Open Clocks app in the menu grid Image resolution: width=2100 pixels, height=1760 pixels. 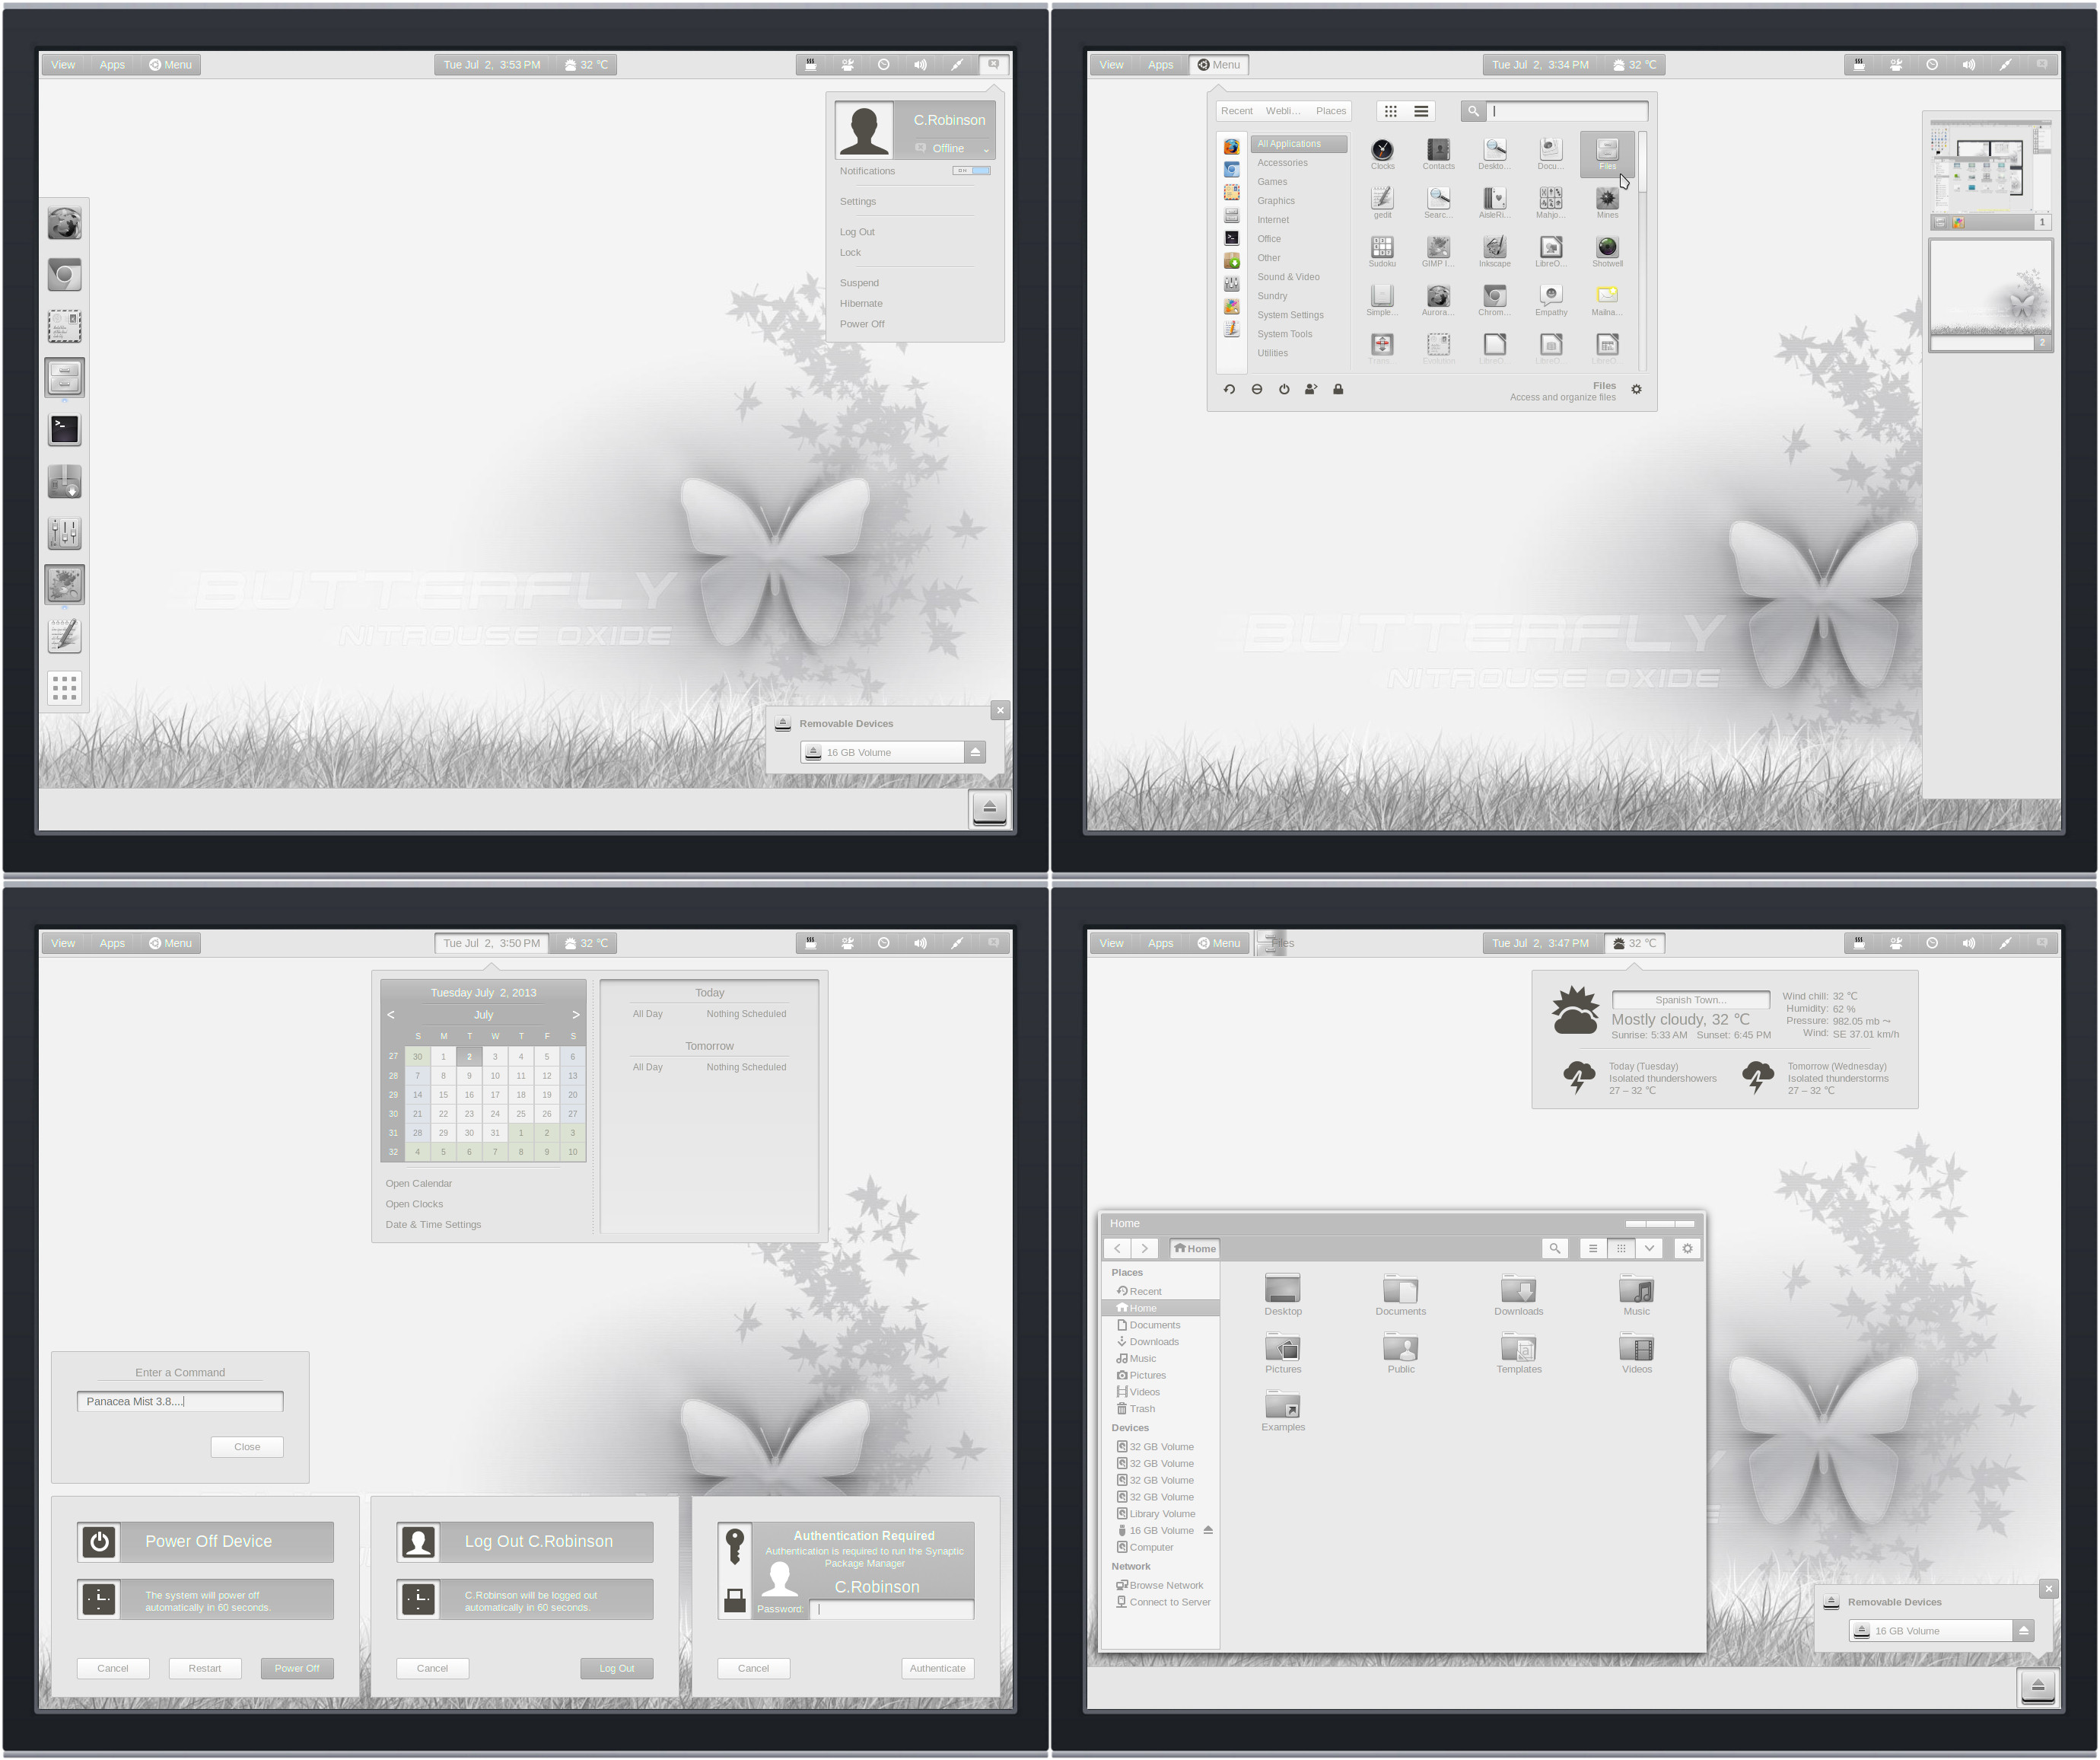coord(1382,154)
